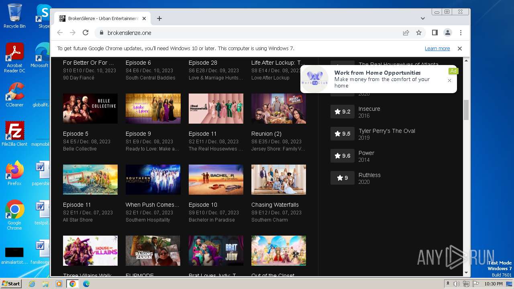514x289 pixels.
Task: Open the Raising Kanan thumbnail
Action: (x=153, y=250)
